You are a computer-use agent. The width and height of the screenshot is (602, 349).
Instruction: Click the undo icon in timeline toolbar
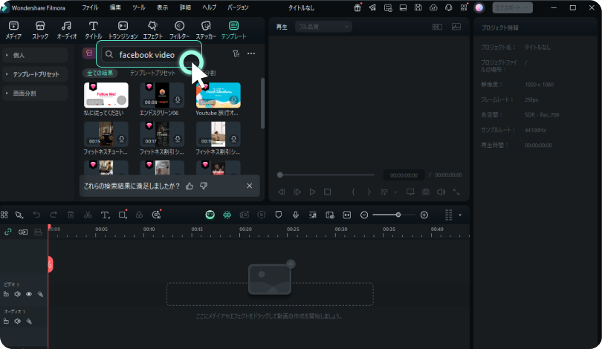pos(36,215)
